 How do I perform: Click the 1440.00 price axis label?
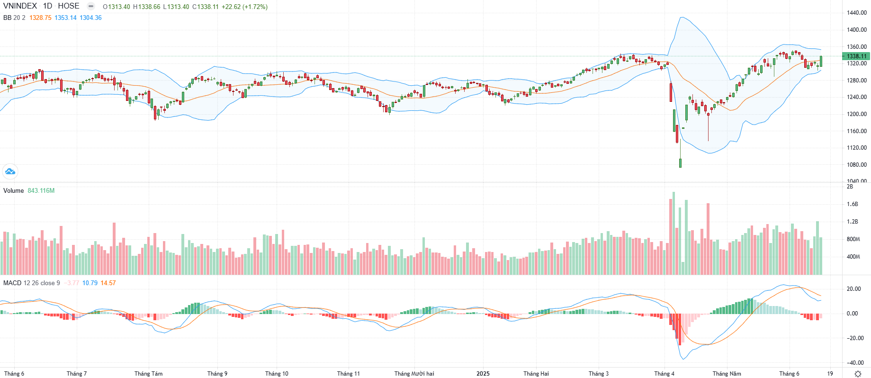(x=857, y=13)
